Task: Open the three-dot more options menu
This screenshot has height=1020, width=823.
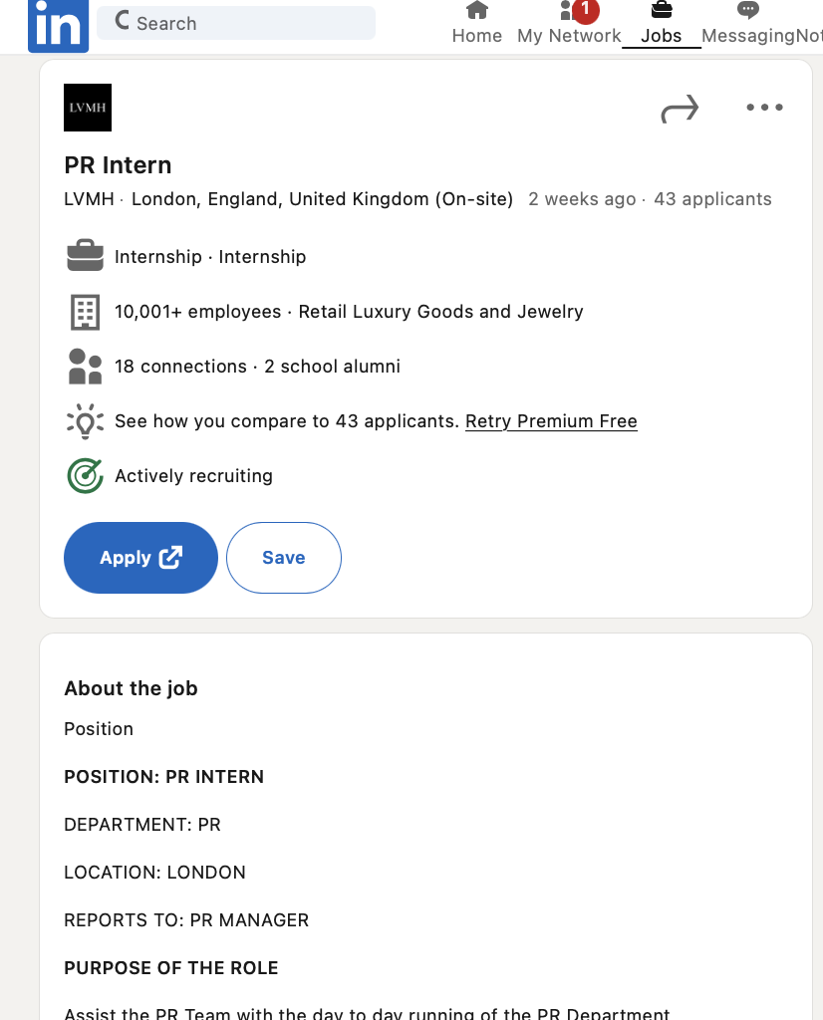Action: tap(764, 108)
